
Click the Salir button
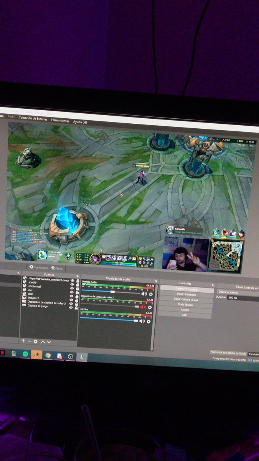click(x=185, y=315)
